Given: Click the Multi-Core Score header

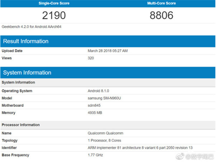Looking at the screenshot, I should [x=162, y=3].
